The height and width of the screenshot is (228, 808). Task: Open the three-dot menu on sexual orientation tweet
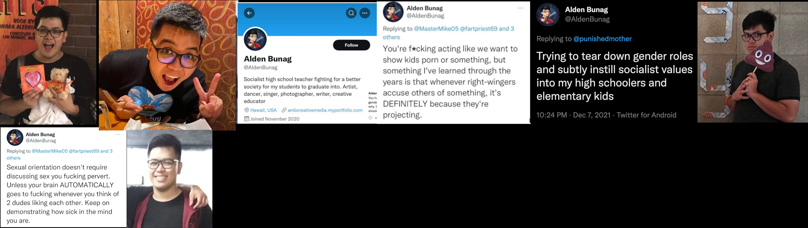click(118, 134)
